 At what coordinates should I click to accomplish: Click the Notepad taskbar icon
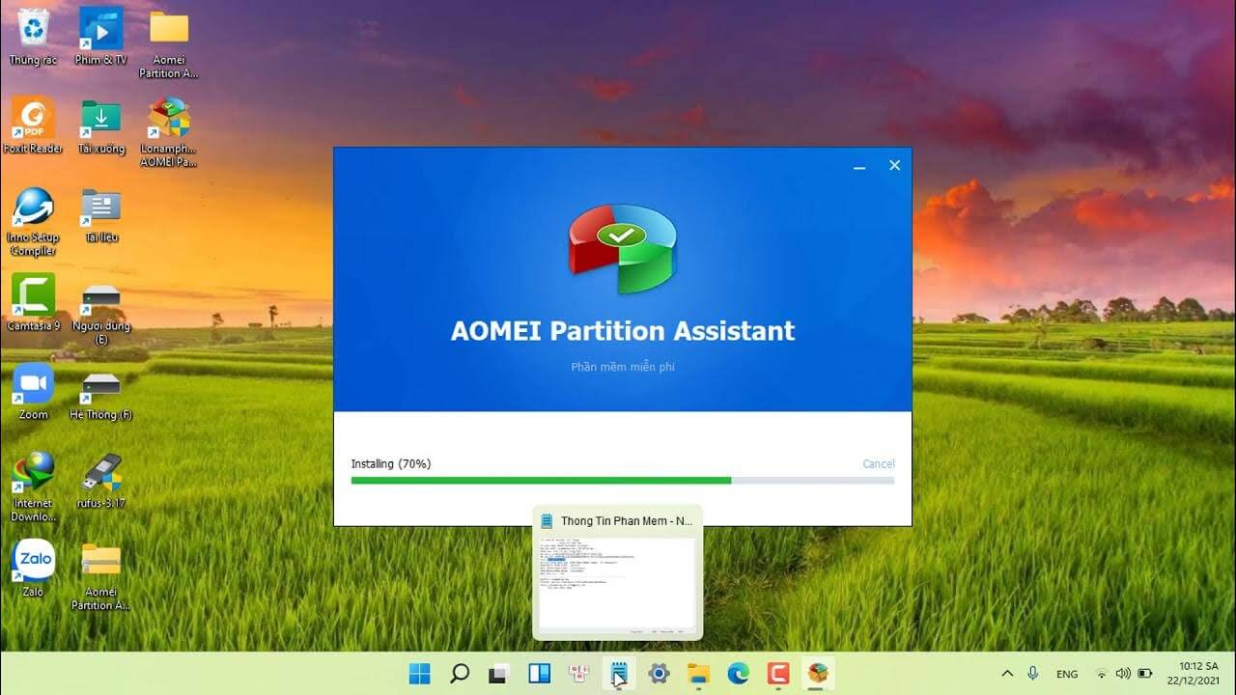click(x=619, y=674)
